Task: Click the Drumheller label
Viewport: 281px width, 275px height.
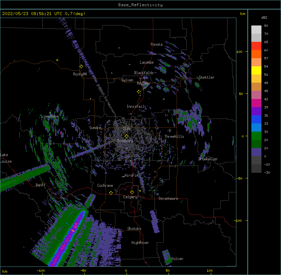Action: point(208,159)
